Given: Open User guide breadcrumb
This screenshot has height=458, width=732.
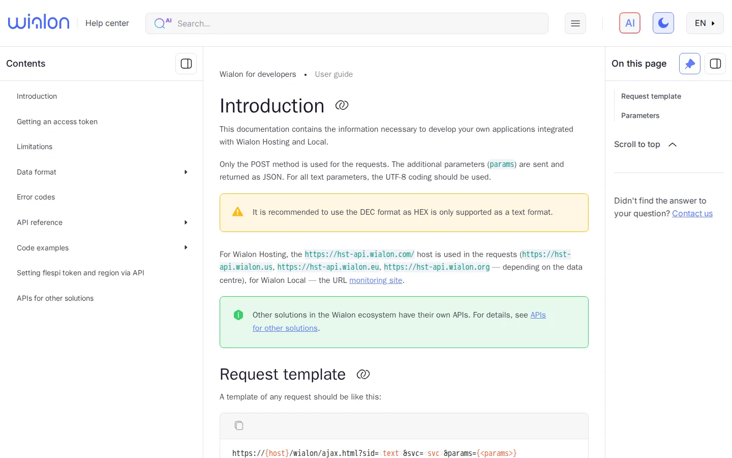Looking at the screenshot, I should click(x=333, y=74).
